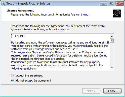Maximize the setup window
The image size is (125, 97).
tap(112, 3)
